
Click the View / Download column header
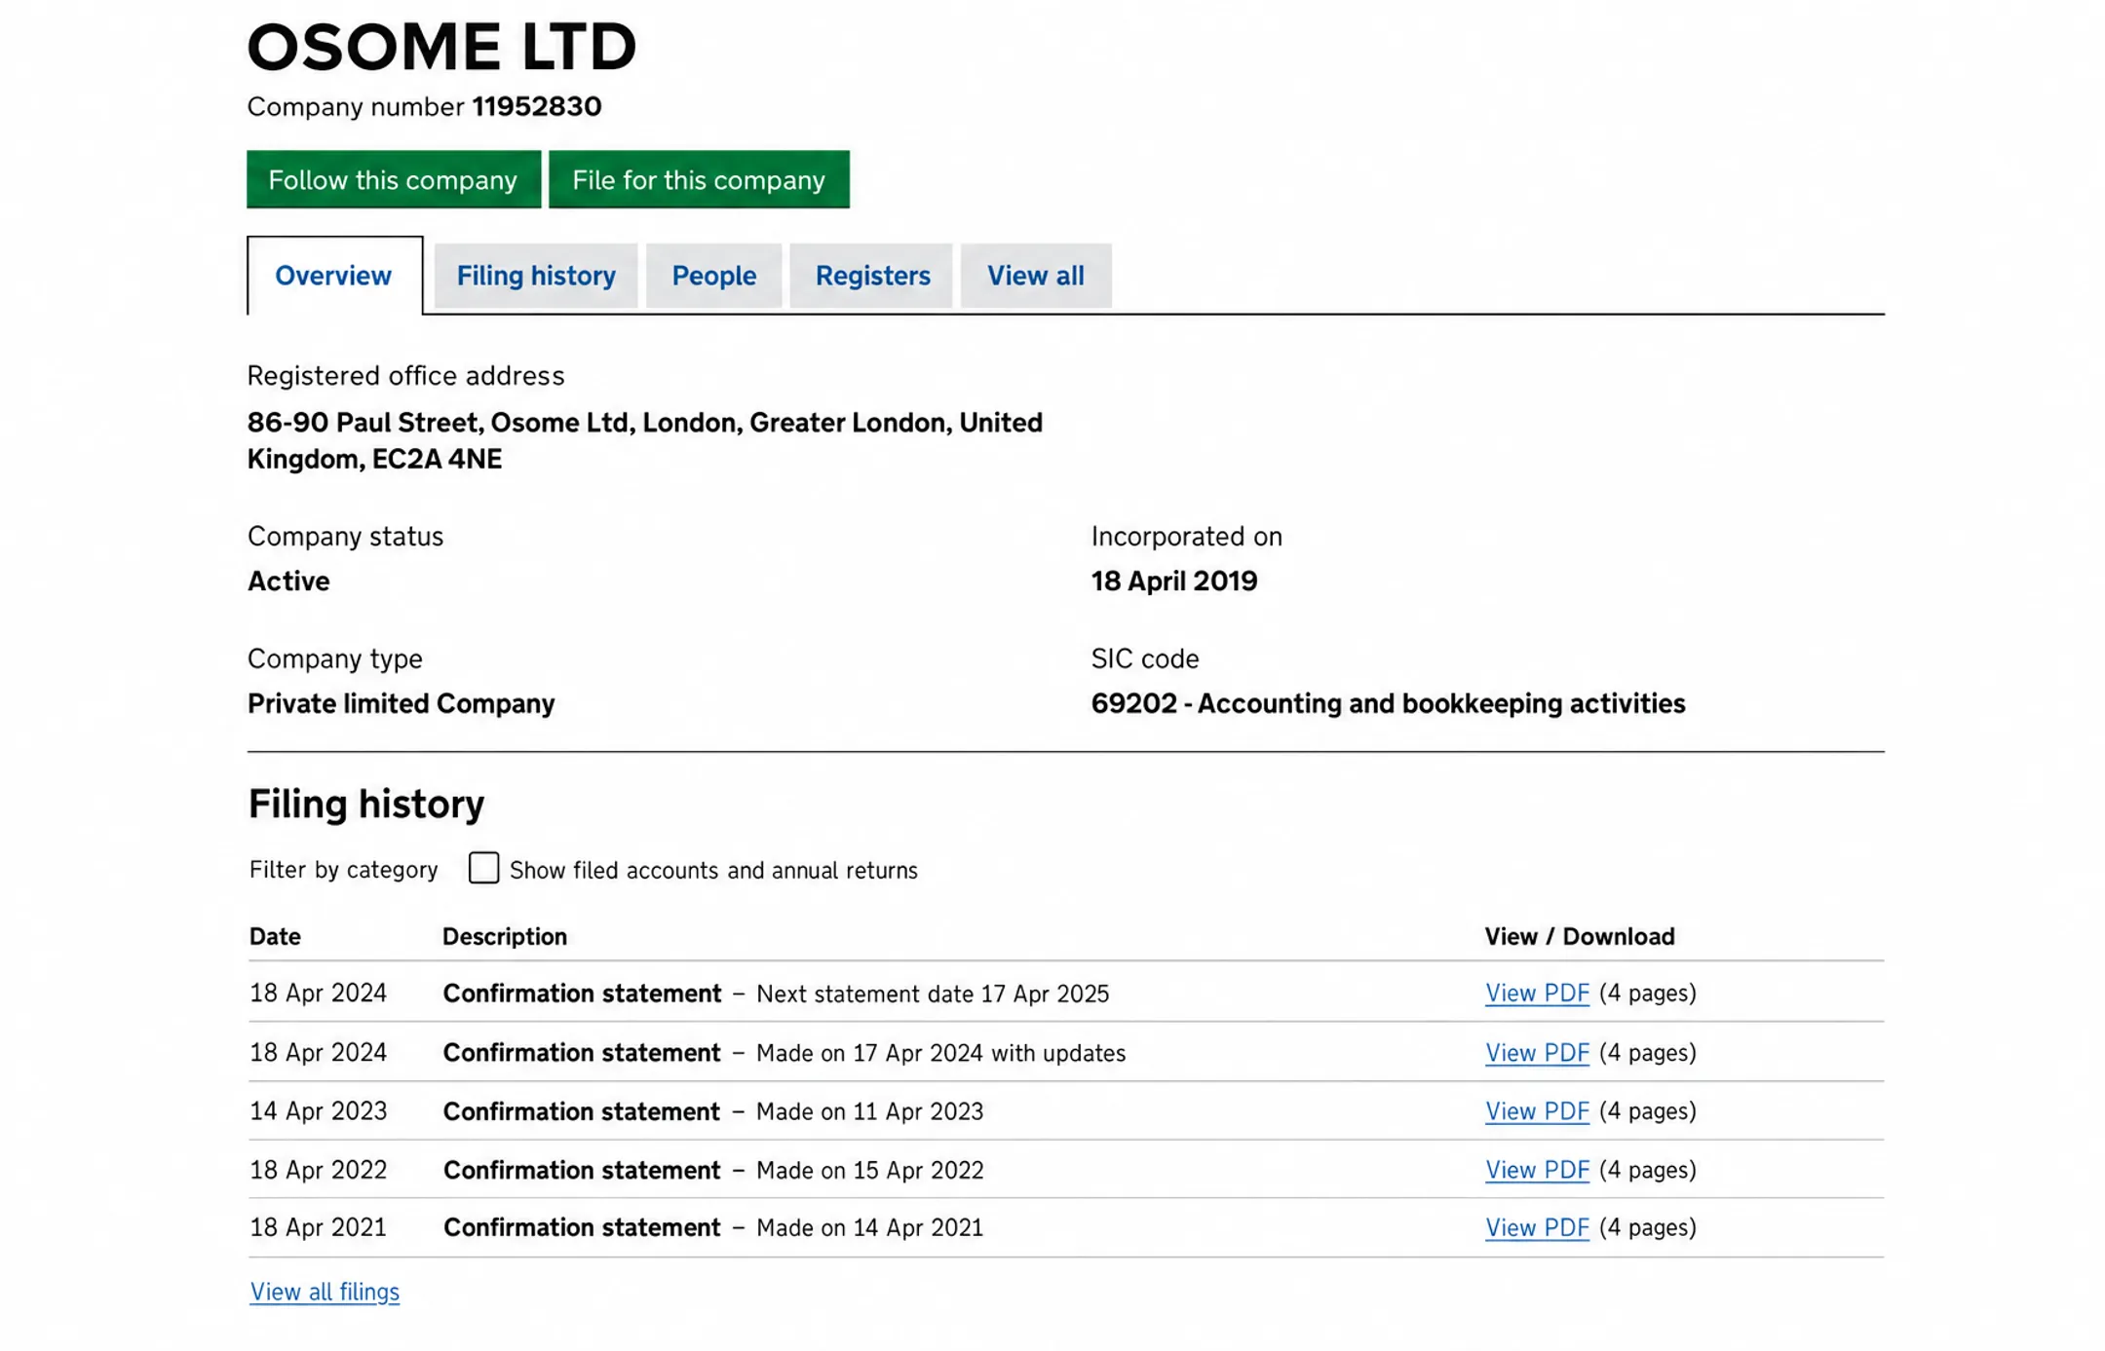[x=1580, y=936]
